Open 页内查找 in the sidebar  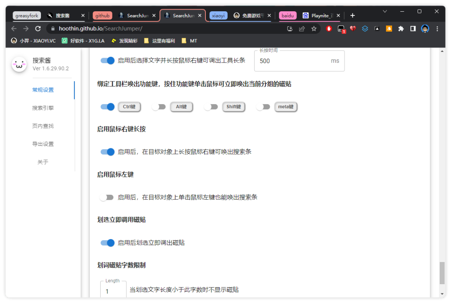pyautogui.click(x=43, y=126)
